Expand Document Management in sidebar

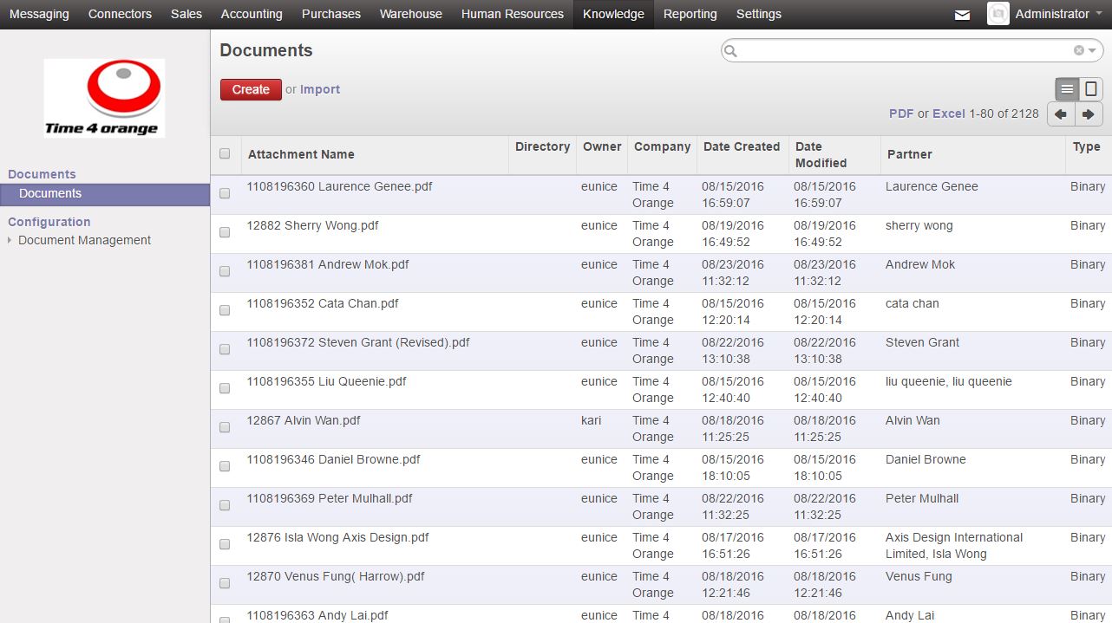(x=84, y=240)
